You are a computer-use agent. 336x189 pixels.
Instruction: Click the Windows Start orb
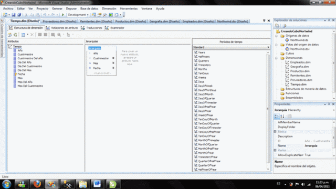coord(6,184)
